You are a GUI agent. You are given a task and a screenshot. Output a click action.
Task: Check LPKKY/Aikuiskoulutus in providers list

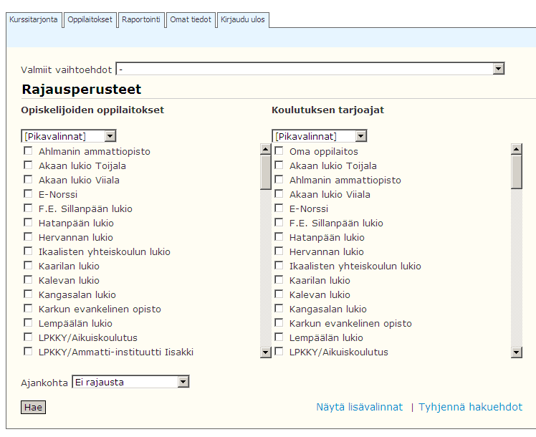tap(279, 352)
